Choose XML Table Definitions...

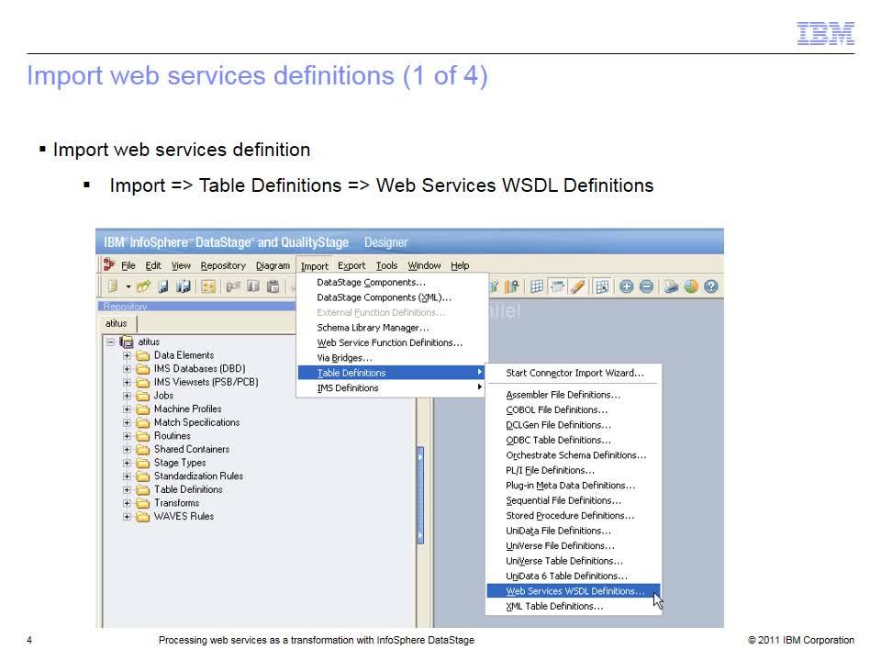(574, 607)
